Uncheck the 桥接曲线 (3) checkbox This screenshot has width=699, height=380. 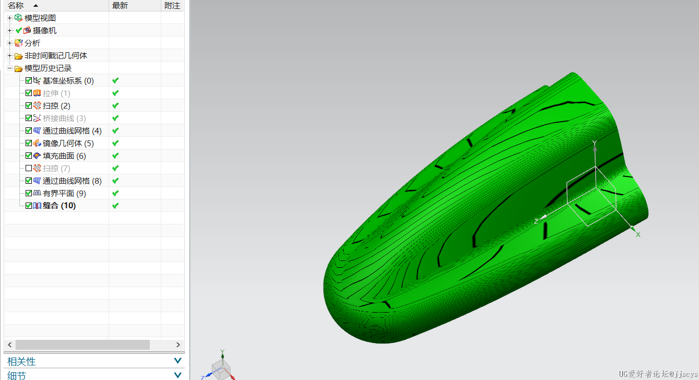pyautogui.click(x=29, y=118)
